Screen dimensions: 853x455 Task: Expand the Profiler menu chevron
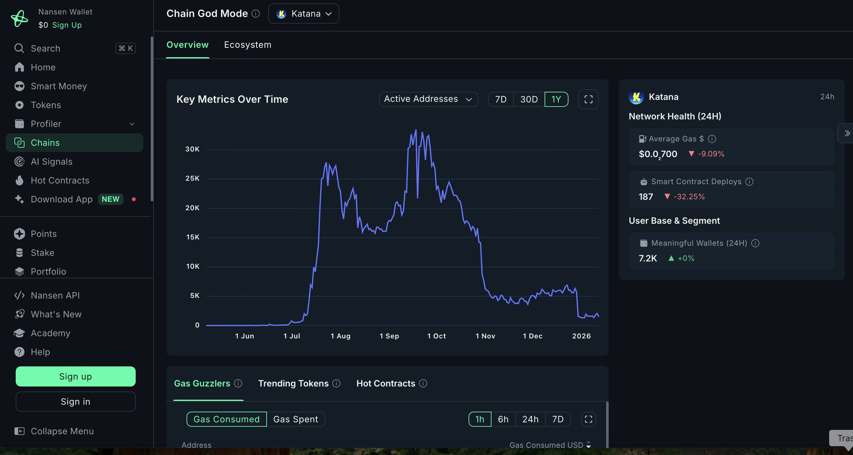tap(132, 124)
